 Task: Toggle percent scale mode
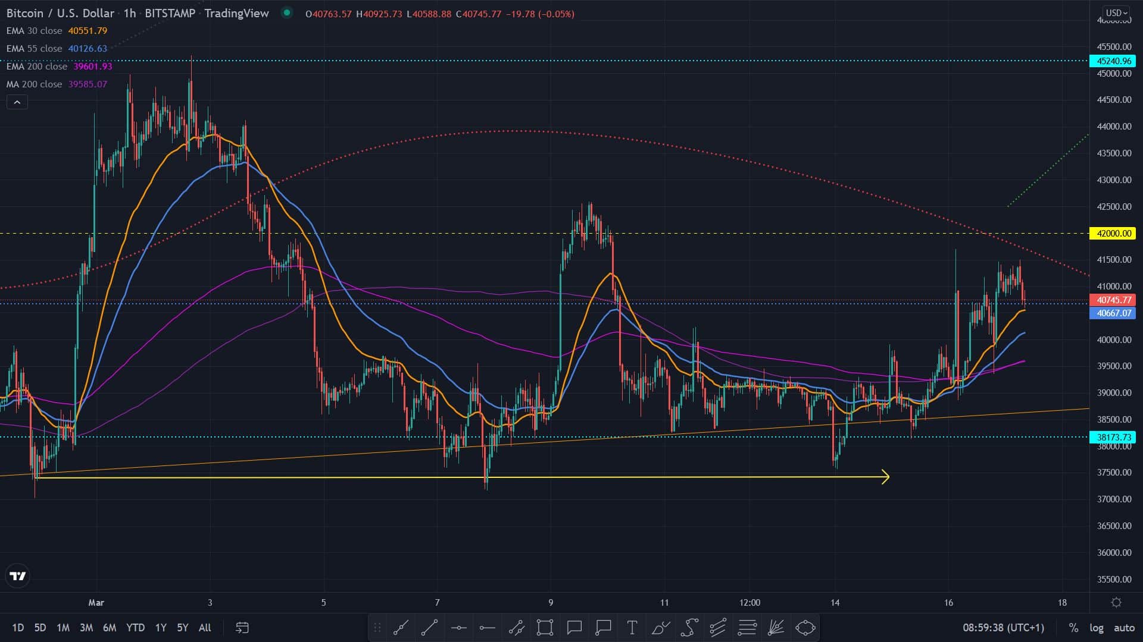point(1073,627)
